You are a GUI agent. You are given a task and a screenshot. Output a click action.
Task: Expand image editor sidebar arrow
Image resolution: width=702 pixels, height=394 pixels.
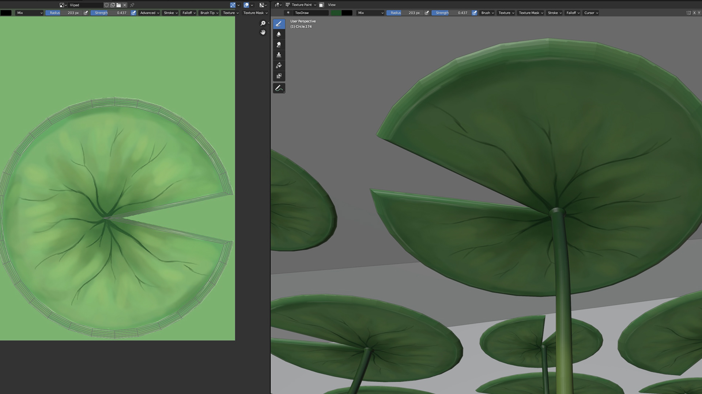[x=269, y=23]
